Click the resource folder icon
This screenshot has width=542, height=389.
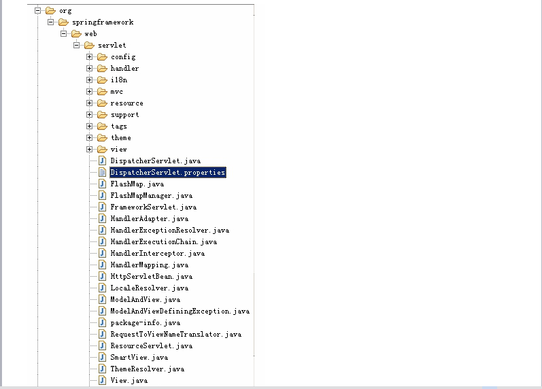[x=102, y=103]
